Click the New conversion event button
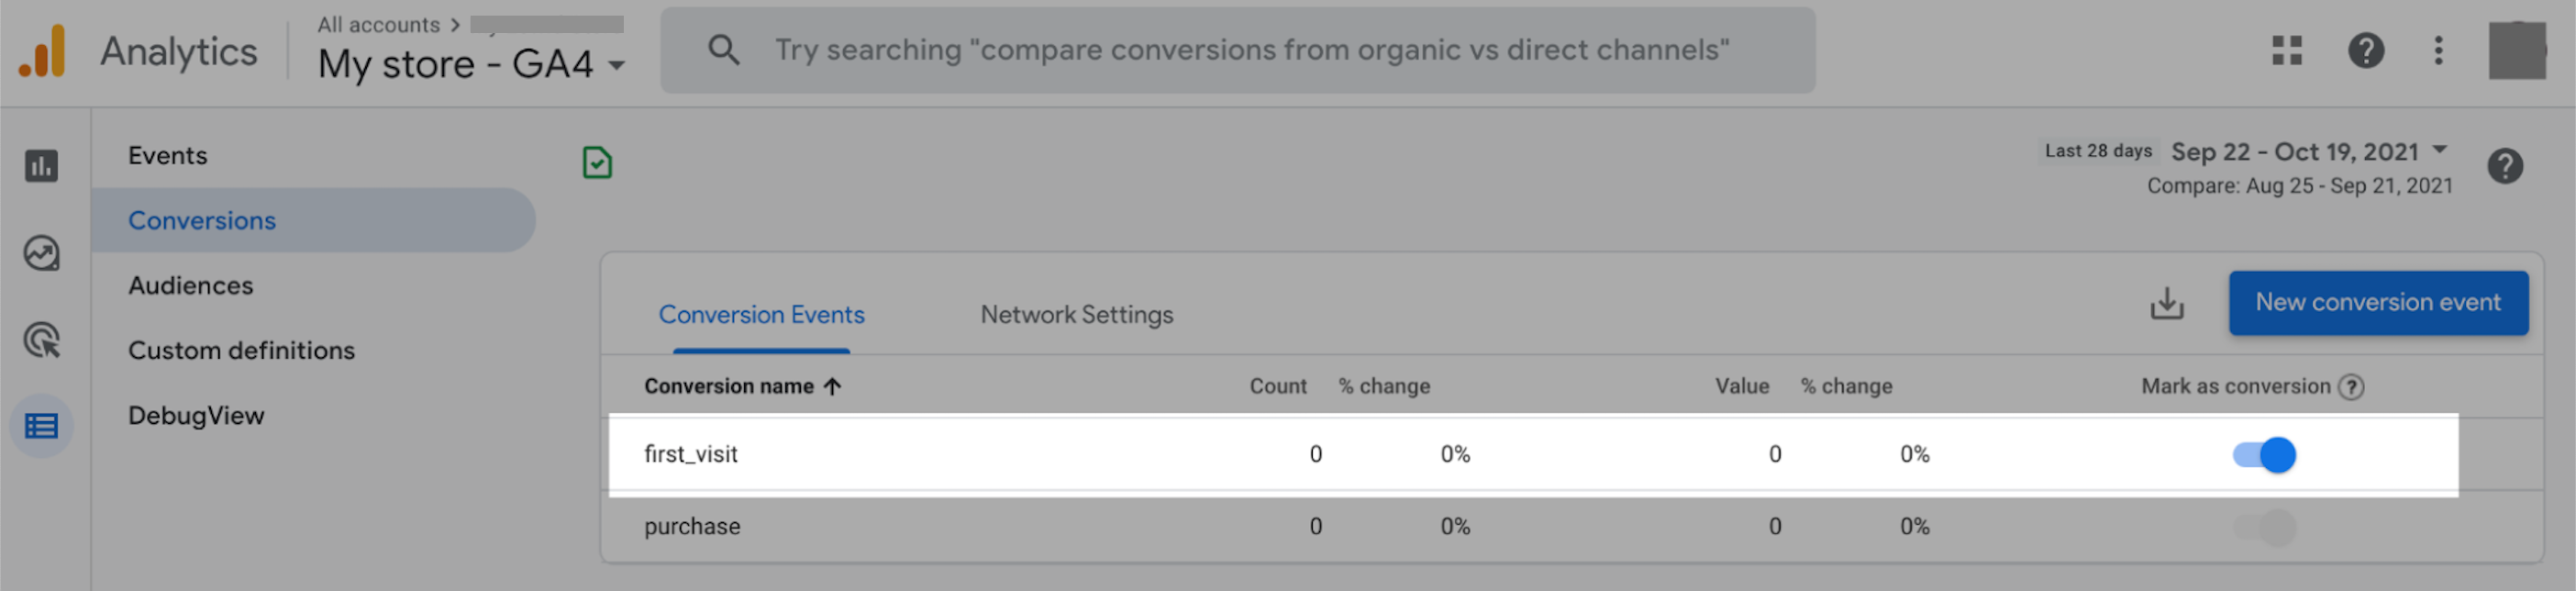This screenshot has height=591, width=2576. coord(2377,302)
